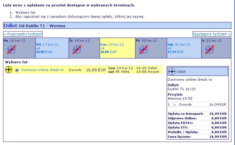Click no-flight icon for Pn, 16 kwi
235x145 pixels.
[x=11, y=50]
